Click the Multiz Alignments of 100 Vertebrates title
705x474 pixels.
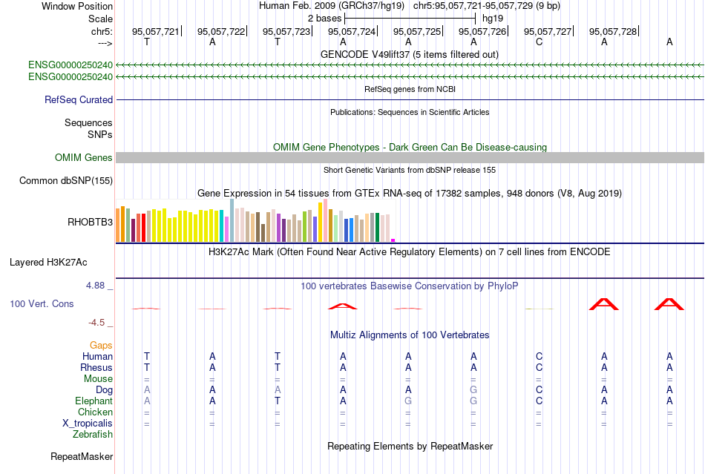[x=410, y=335]
